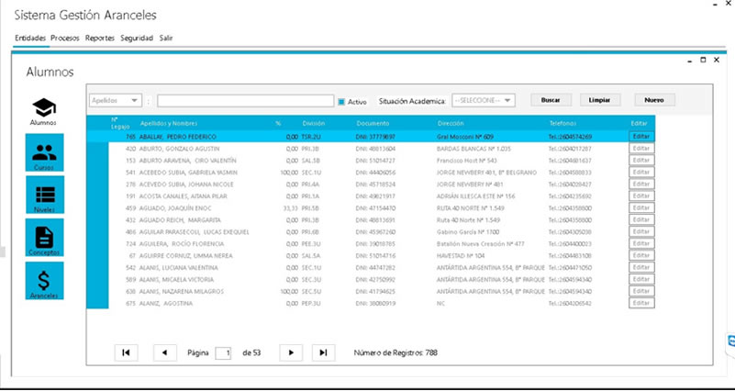The image size is (735, 391).
Task: Go to the next page
Action: coord(291,352)
